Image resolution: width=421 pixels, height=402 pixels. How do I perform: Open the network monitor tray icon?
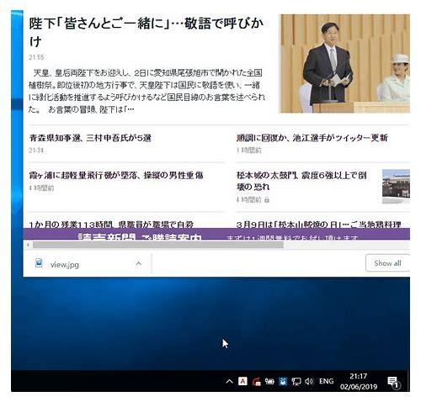296,382
